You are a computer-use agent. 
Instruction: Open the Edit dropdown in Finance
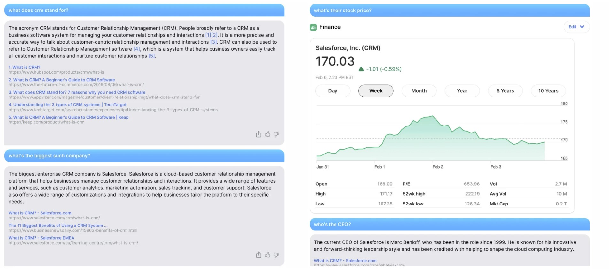click(576, 27)
